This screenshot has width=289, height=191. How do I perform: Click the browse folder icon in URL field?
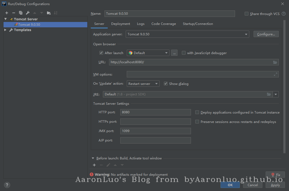[x=275, y=62]
